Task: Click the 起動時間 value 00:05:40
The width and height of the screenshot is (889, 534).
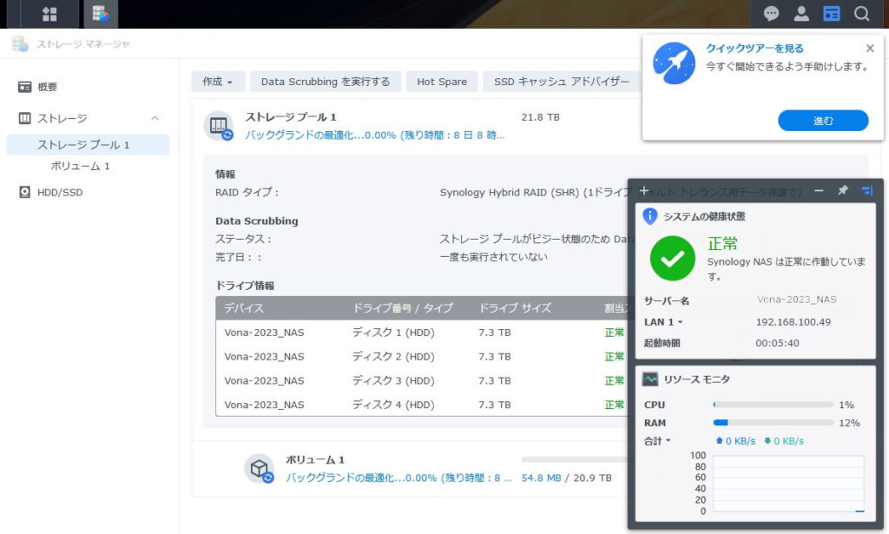Action: click(777, 343)
